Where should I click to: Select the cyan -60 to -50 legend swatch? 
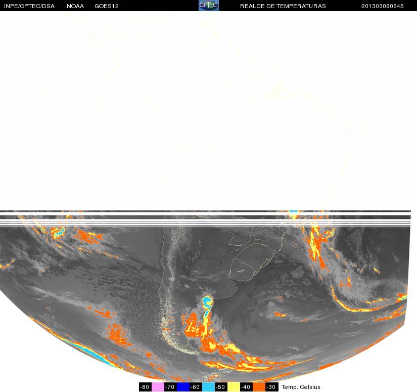coord(208,387)
